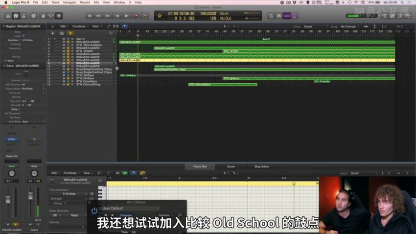
Task: Open the Navigate menu
Action: 69,2
